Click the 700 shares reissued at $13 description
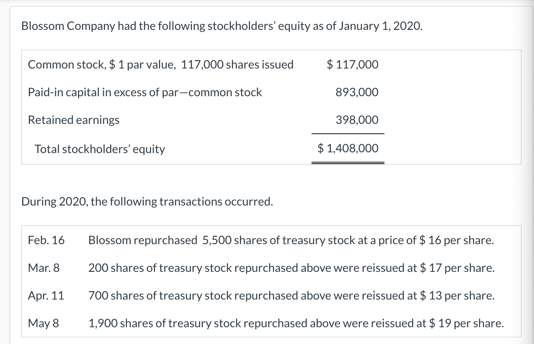 291,296
